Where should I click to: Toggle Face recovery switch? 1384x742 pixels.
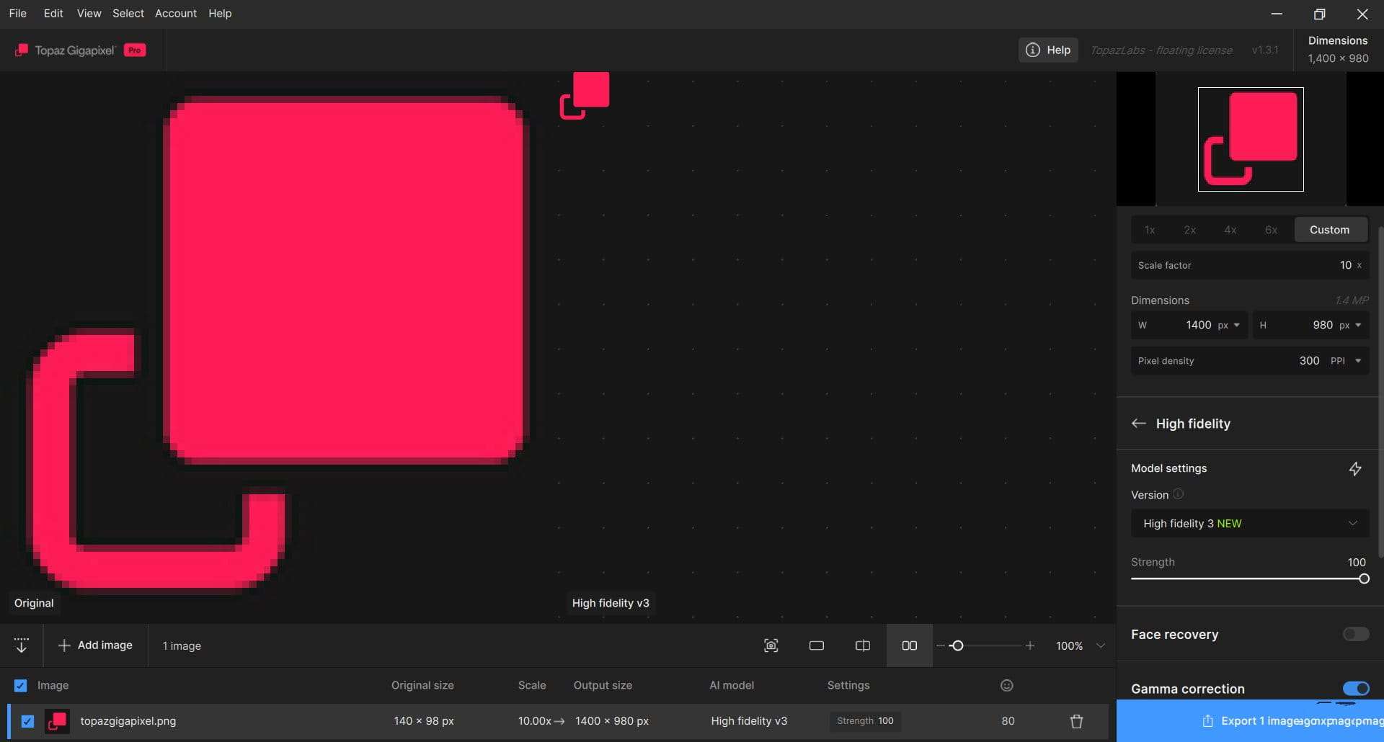coord(1356,634)
